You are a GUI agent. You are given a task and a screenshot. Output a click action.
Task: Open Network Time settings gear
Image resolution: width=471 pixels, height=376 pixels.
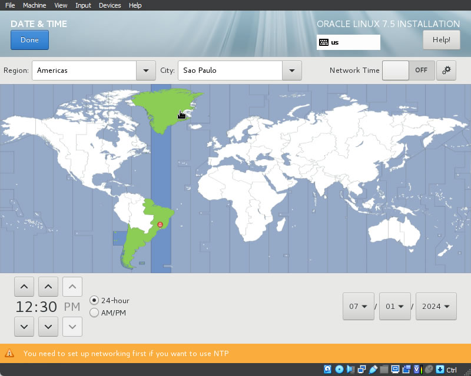coord(446,70)
